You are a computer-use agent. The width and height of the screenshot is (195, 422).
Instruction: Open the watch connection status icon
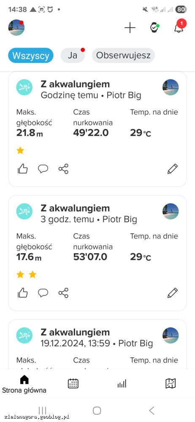coord(154,27)
